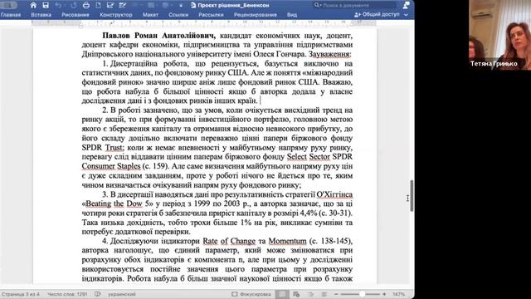This screenshot has height=299, width=531.
Task: Switch to the Рассылки tab
Action: coord(211,15)
